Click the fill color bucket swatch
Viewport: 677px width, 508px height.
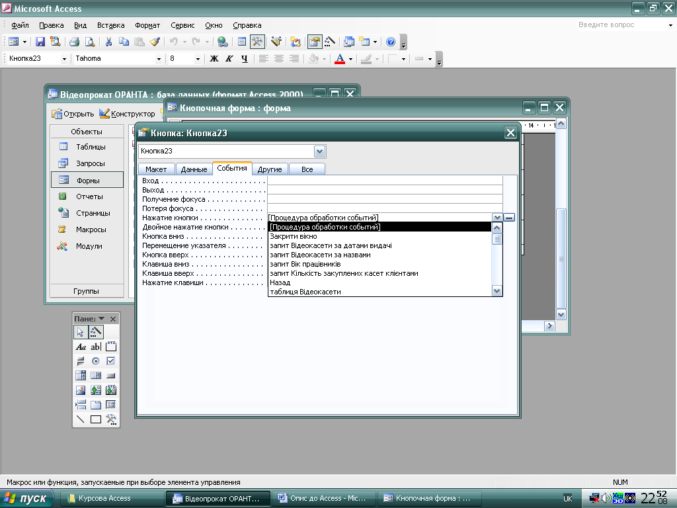point(314,59)
